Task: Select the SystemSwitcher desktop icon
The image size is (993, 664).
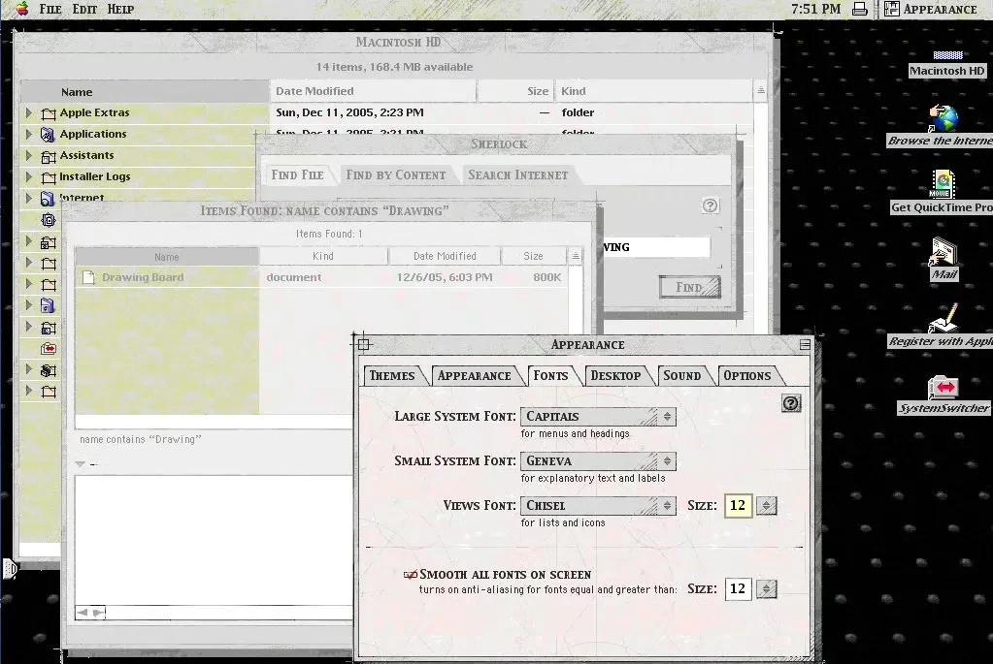Action: (x=943, y=395)
